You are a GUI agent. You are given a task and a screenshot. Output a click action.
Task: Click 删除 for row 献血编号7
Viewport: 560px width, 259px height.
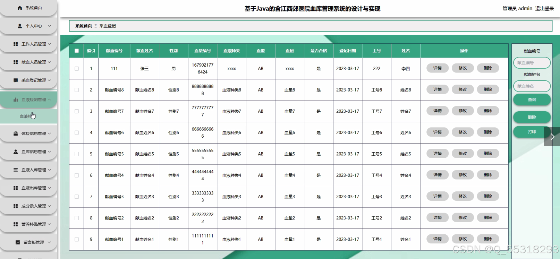click(488, 111)
